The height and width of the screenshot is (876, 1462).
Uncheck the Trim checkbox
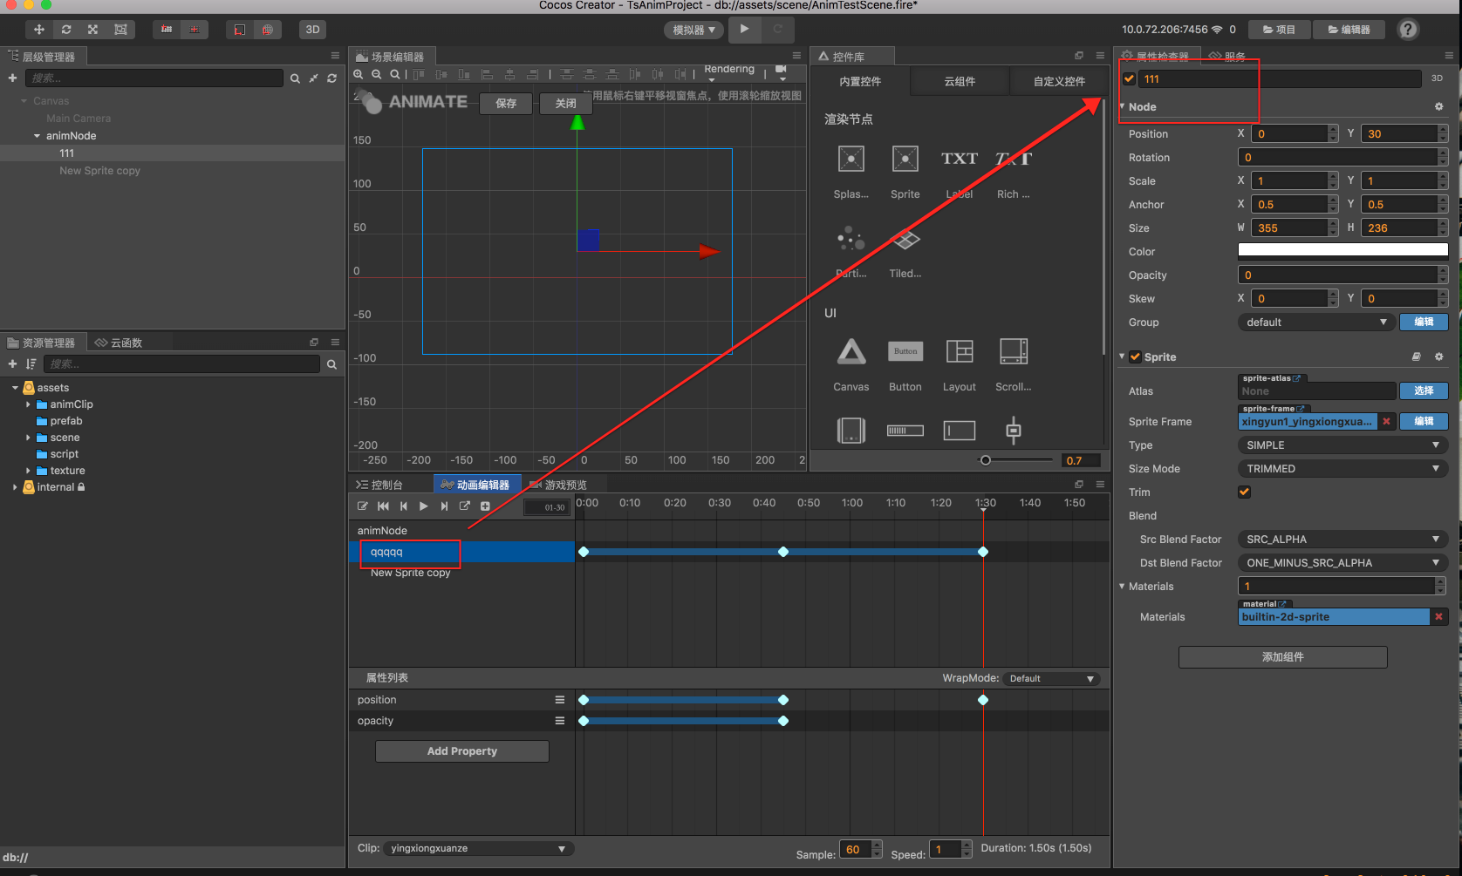coord(1244,492)
